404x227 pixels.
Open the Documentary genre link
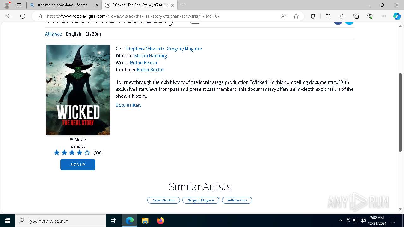tap(128, 105)
